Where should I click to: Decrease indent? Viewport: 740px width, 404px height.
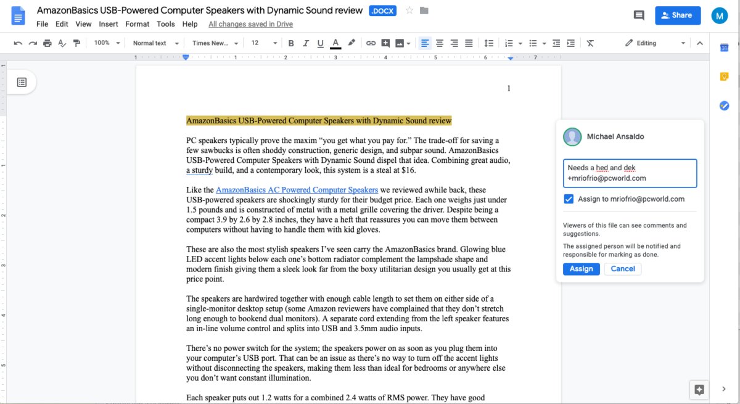click(x=556, y=43)
